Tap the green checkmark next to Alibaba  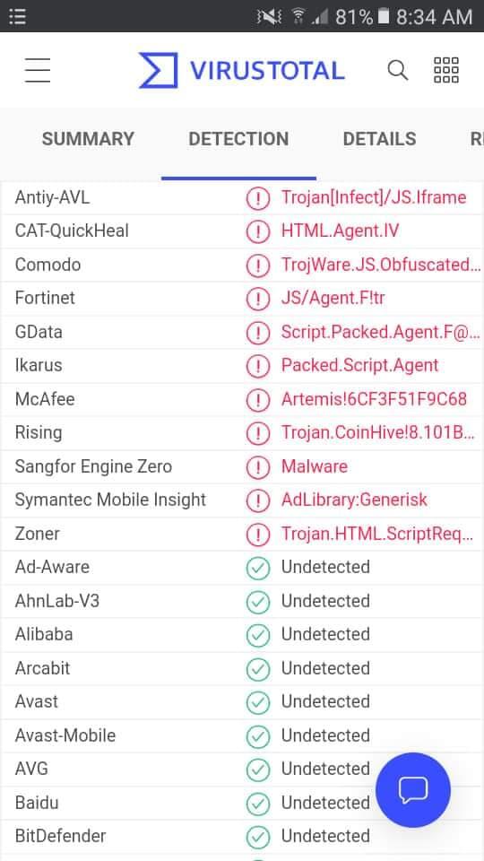pyautogui.click(x=257, y=634)
